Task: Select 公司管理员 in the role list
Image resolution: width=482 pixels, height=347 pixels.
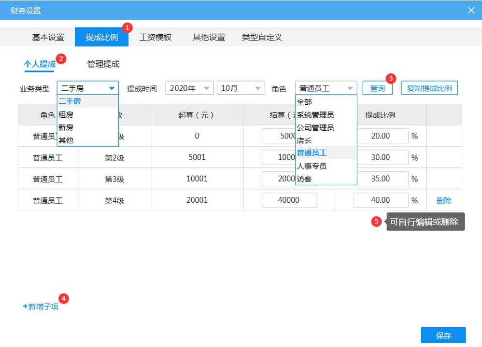Action: [x=326, y=127]
